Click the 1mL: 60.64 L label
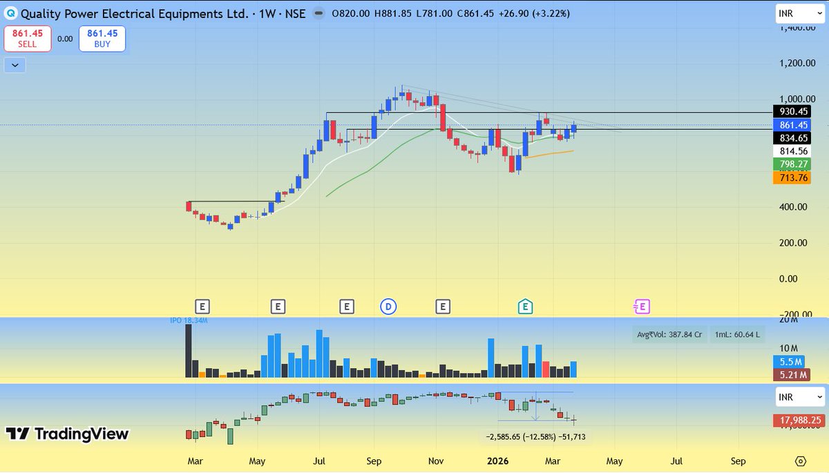This screenshot has height=473, width=829. [737, 334]
